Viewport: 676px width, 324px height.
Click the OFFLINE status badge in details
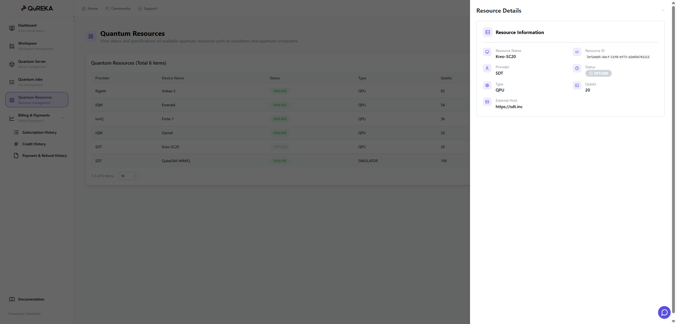click(x=598, y=73)
